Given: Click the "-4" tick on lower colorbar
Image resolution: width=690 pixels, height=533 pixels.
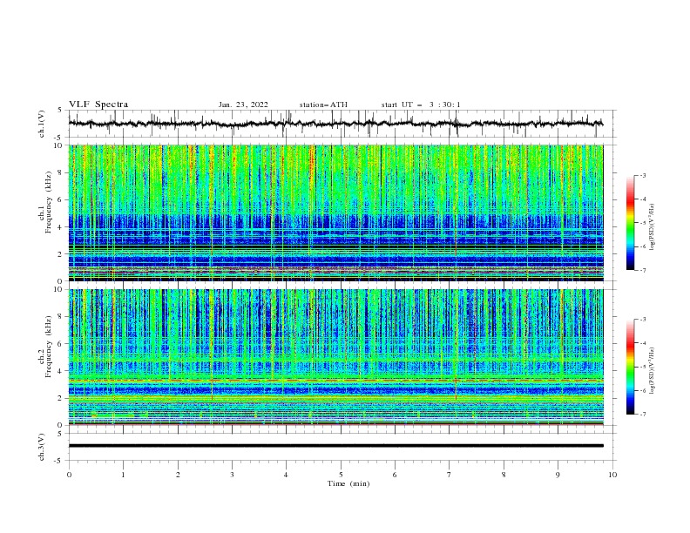Looking at the screenshot, I should tap(642, 343).
